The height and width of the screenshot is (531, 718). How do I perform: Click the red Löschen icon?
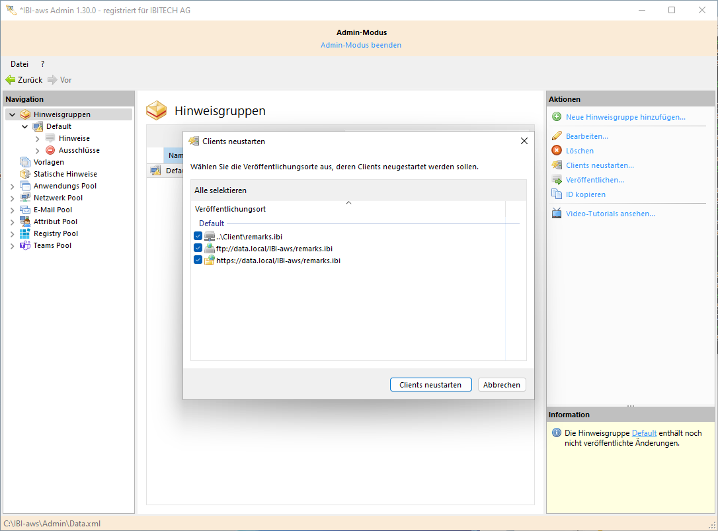[x=557, y=150]
